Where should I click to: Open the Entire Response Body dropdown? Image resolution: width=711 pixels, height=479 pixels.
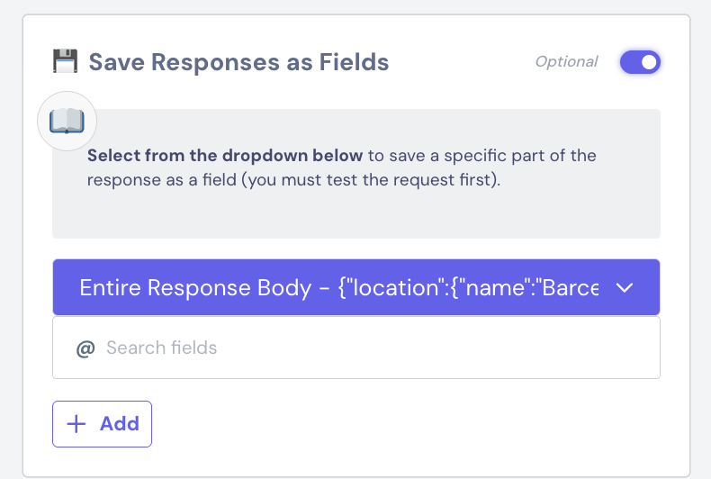coord(356,287)
